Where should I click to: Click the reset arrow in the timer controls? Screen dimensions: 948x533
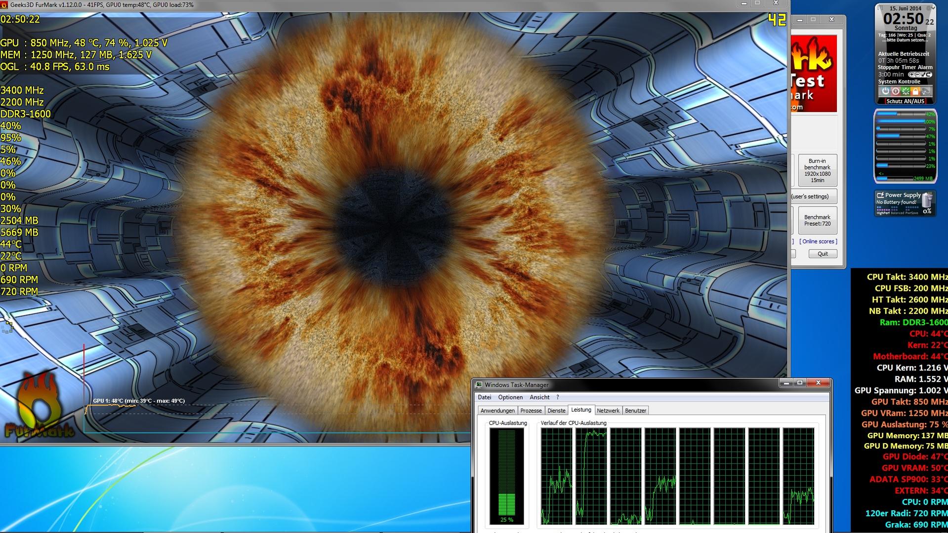point(928,75)
